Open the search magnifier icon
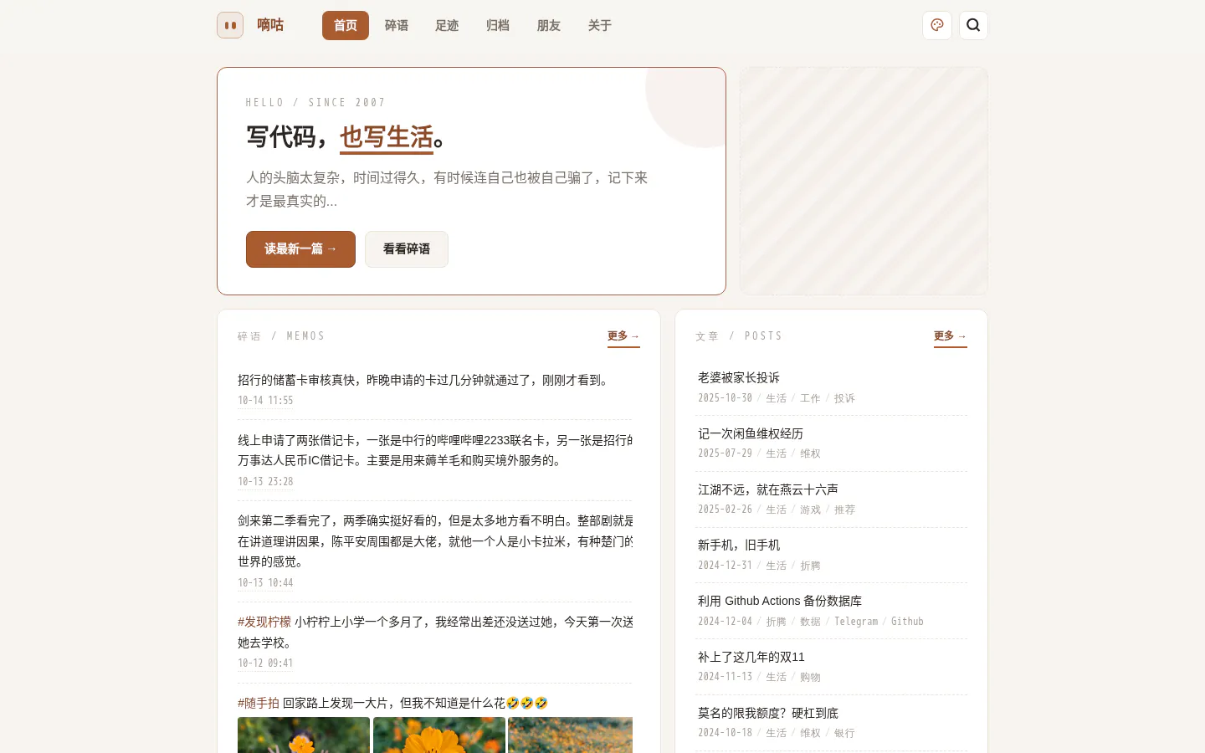The image size is (1205, 753). click(973, 25)
